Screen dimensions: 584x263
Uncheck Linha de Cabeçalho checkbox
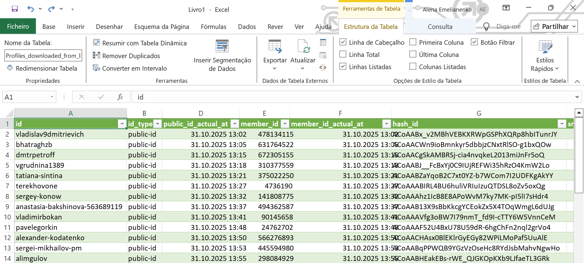343,42
